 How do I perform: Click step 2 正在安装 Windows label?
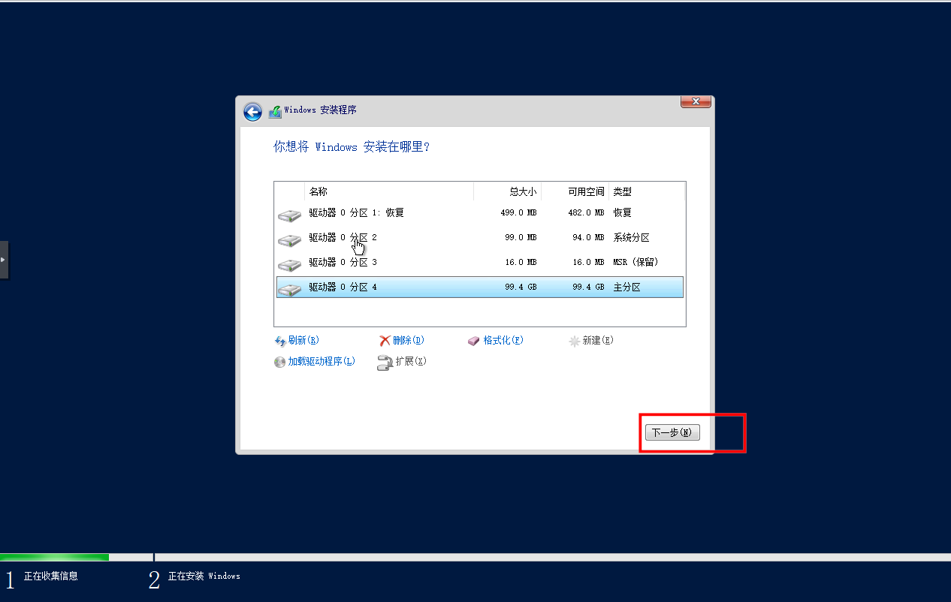[204, 576]
